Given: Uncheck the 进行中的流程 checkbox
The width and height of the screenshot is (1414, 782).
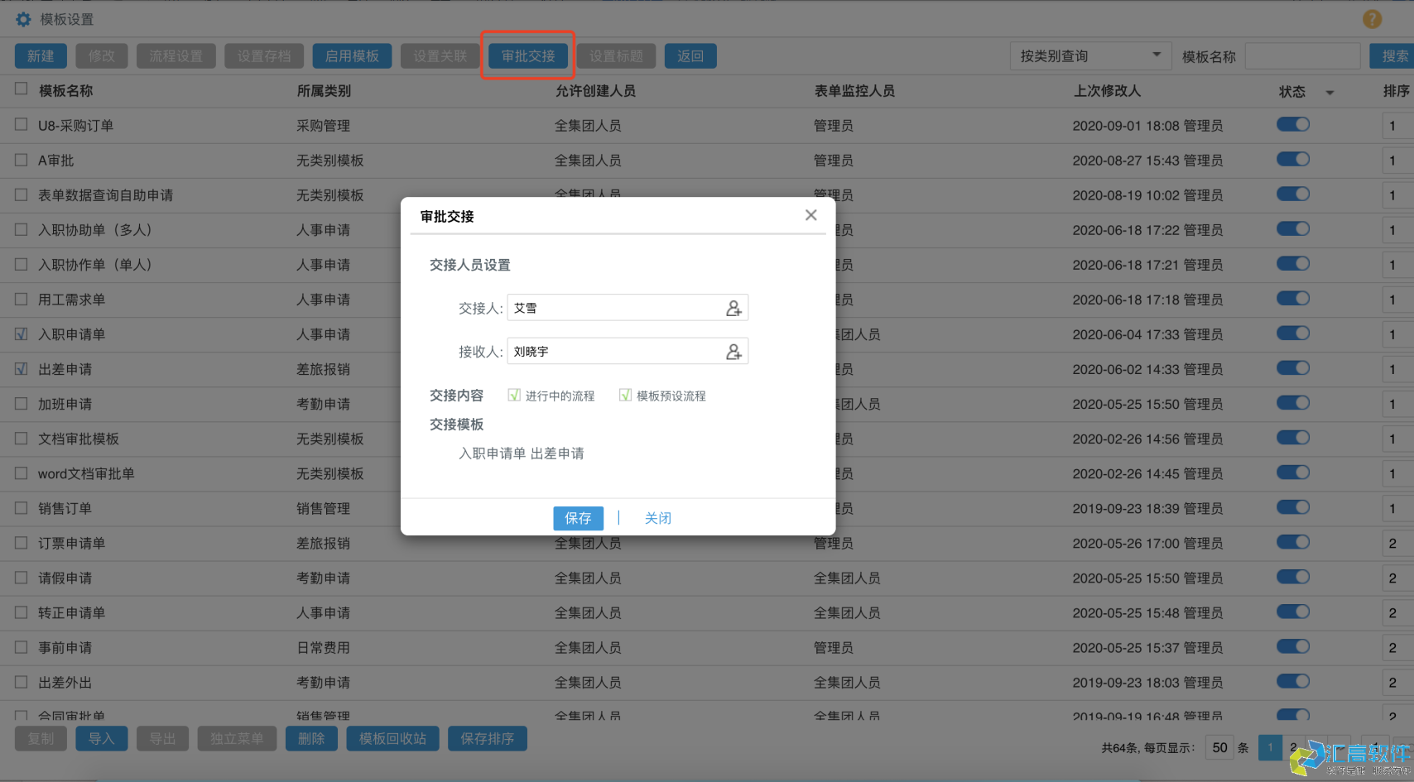Looking at the screenshot, I should [x=514, y=395].
